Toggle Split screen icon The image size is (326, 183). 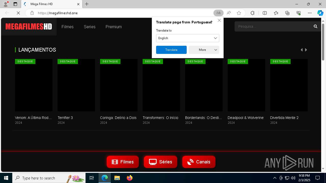pos(265,13)
